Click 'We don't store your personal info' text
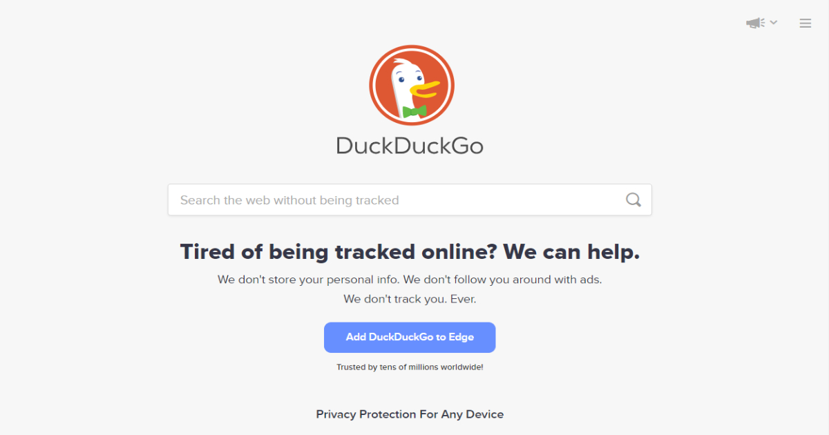This screenshot has width=829, height=435. coord(308,280)
